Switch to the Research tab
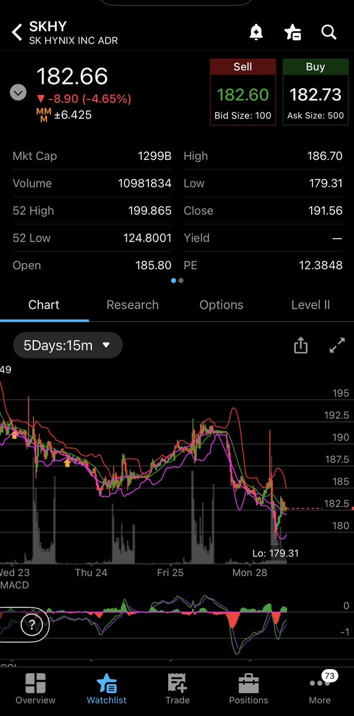The height and width of the screenshot is (716, 354). (x=132, y=305)
